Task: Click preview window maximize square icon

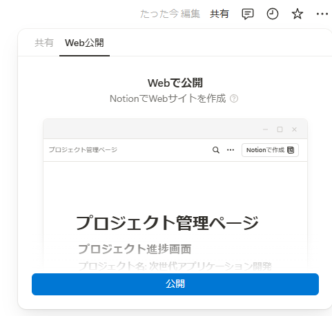Action: pos(280,129)
